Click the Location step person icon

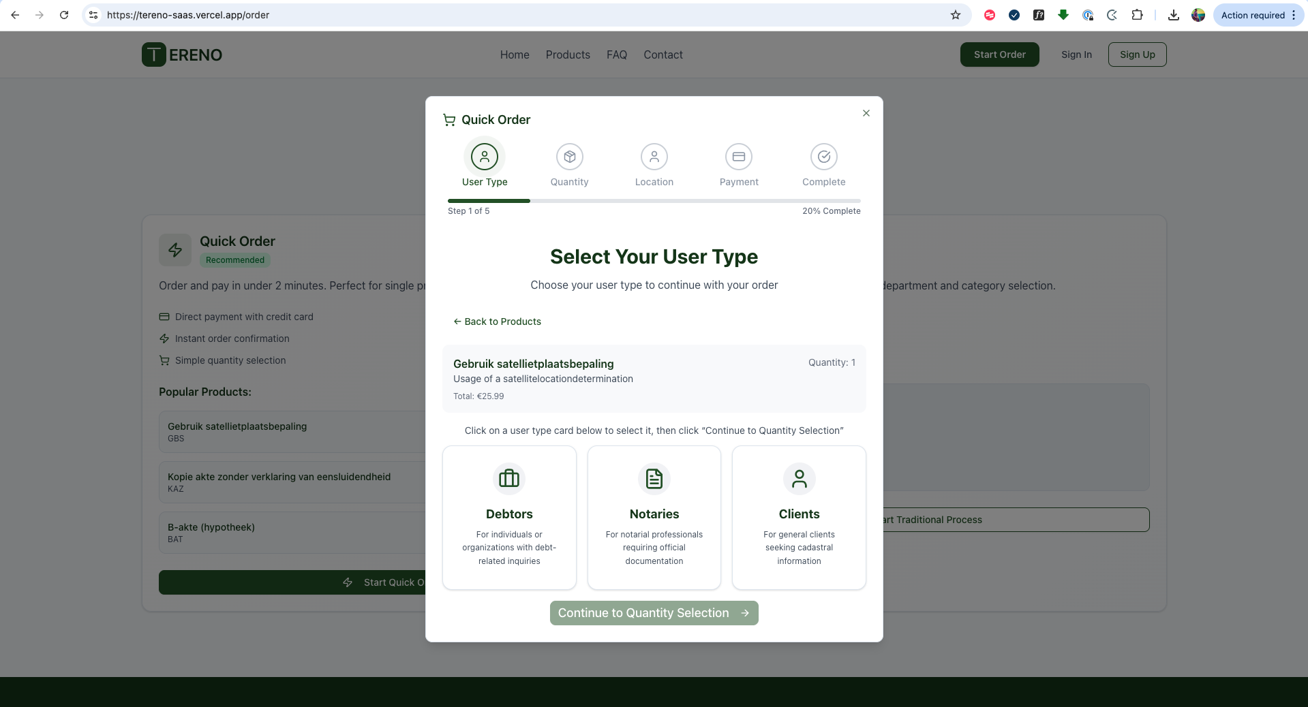(x=654, y=157)
